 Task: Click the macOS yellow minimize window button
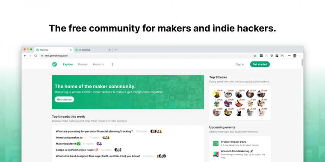pyautogui.click(x=28, y=49)
